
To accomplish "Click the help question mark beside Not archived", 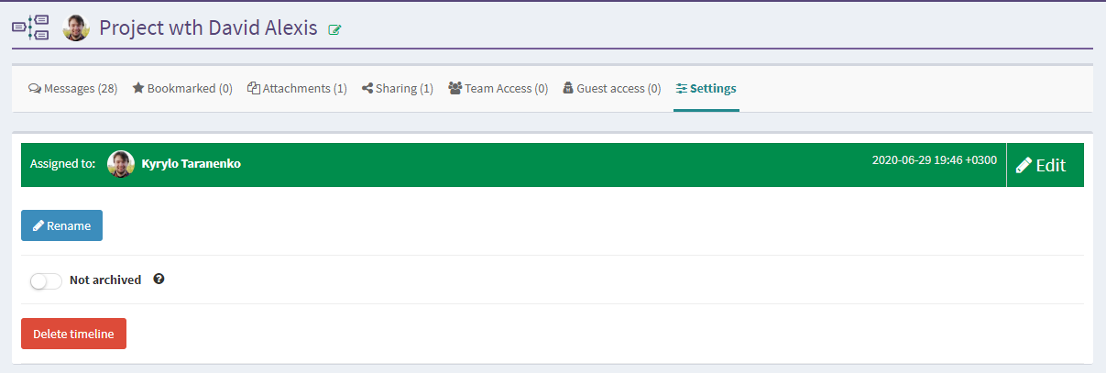I will click(x=159, y=280).
